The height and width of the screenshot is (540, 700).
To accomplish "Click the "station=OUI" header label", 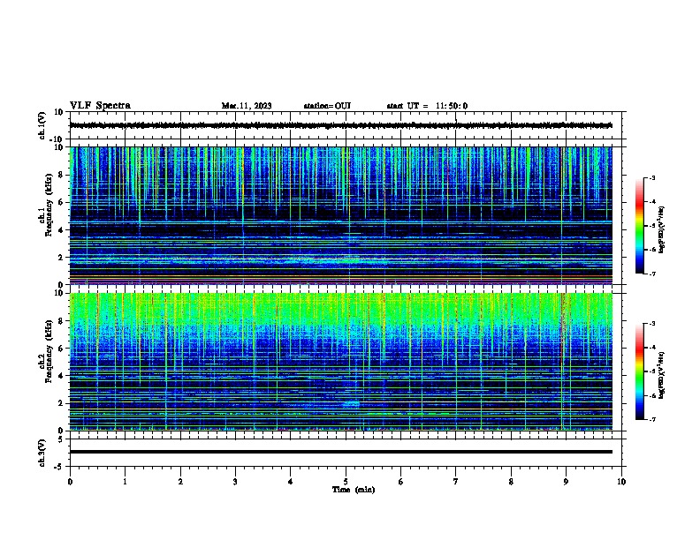I will [327, 106].
